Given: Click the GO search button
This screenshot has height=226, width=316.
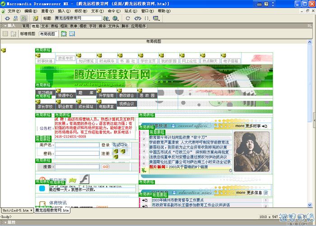Looking at the screenshot, I should point(105,167).
